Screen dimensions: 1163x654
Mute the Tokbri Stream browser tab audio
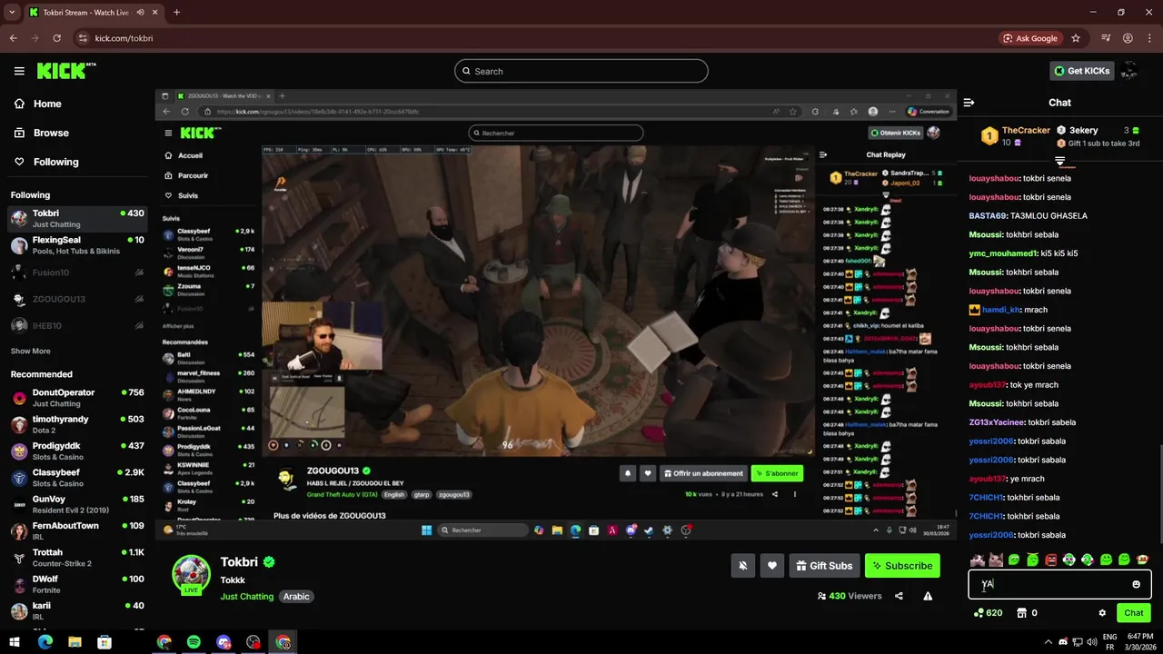141,13
